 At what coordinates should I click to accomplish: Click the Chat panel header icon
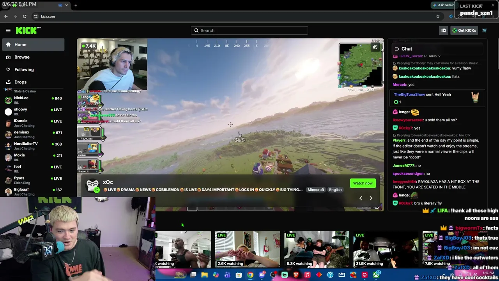point(397,49)
